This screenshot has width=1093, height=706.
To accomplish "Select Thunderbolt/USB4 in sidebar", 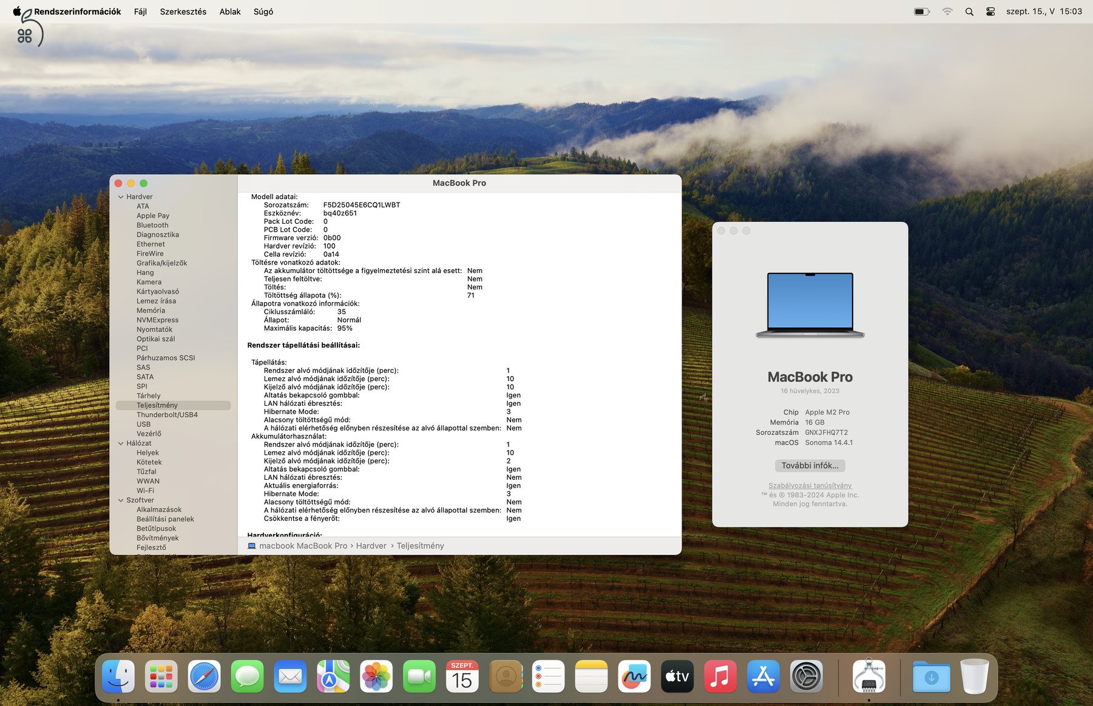I will pos(167,415).
